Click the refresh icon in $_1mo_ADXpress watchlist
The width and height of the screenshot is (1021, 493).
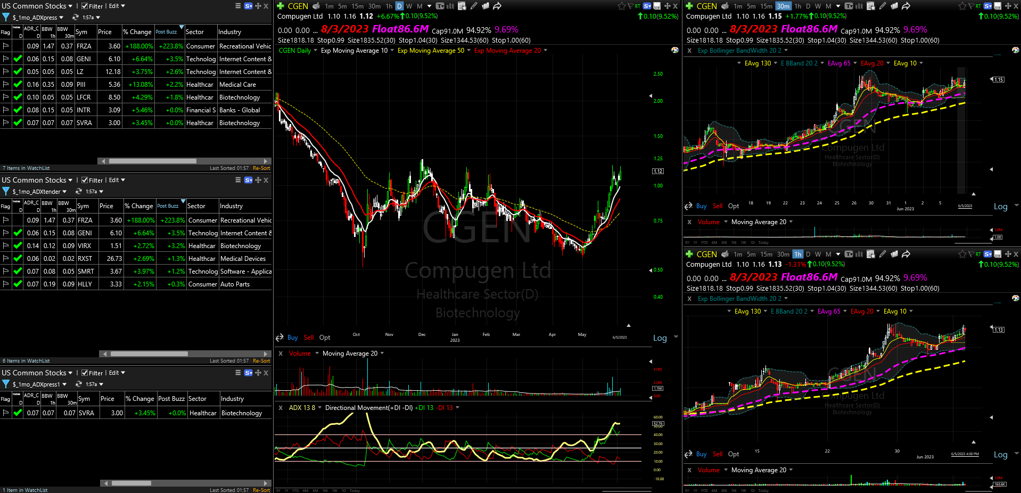76,17
